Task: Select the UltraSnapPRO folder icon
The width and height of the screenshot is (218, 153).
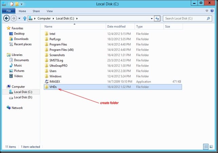Action: (x=46, y=65)
